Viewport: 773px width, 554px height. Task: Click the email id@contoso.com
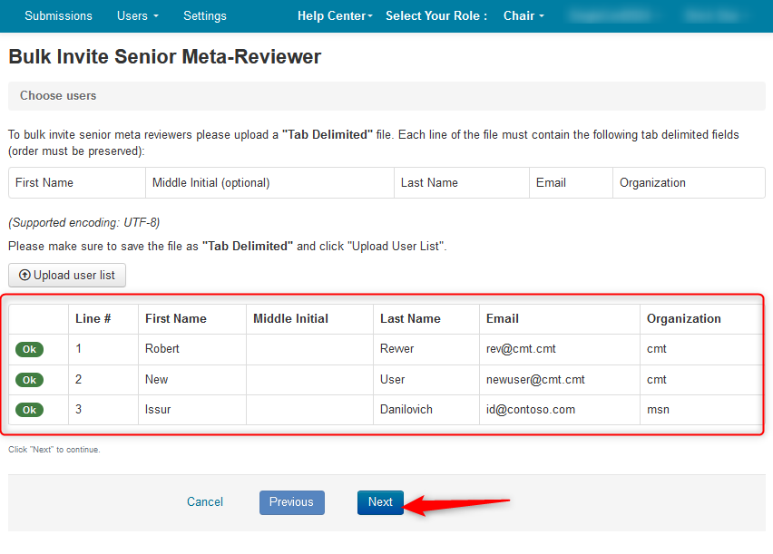[x=531, y=410]
